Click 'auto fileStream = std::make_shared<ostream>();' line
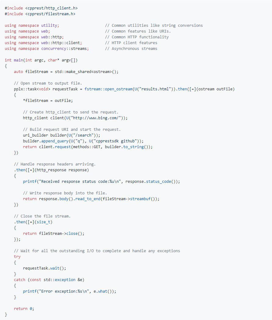272x320 pixels. coord(66,71)
